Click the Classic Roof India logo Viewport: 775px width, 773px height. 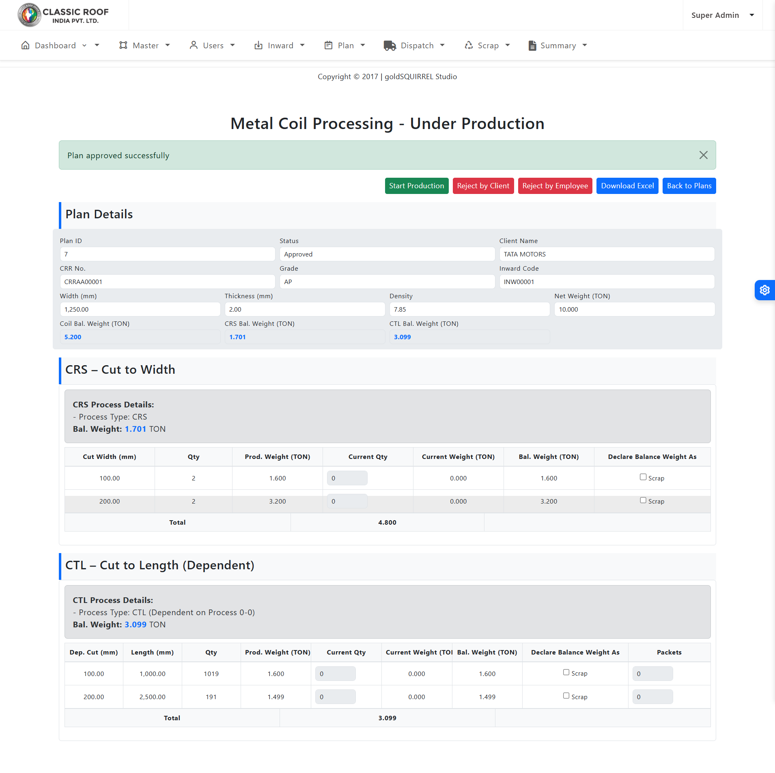coord(63,15)
